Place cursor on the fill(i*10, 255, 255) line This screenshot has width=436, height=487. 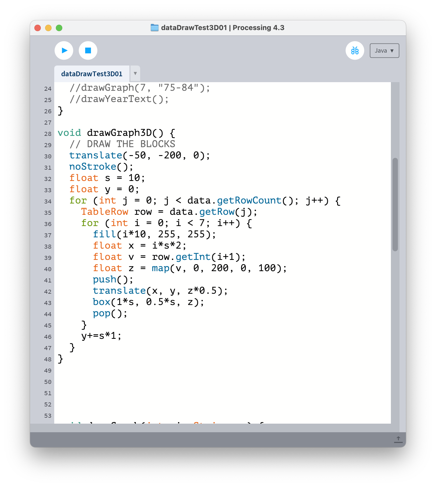(x=154, y=234)
